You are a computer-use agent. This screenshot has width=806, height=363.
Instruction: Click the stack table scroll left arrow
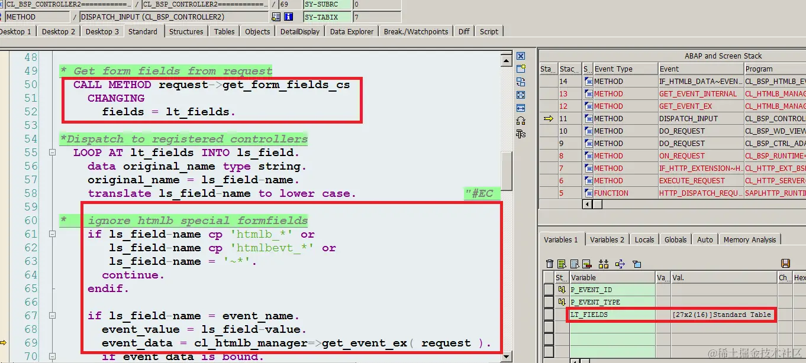(587, 204)
